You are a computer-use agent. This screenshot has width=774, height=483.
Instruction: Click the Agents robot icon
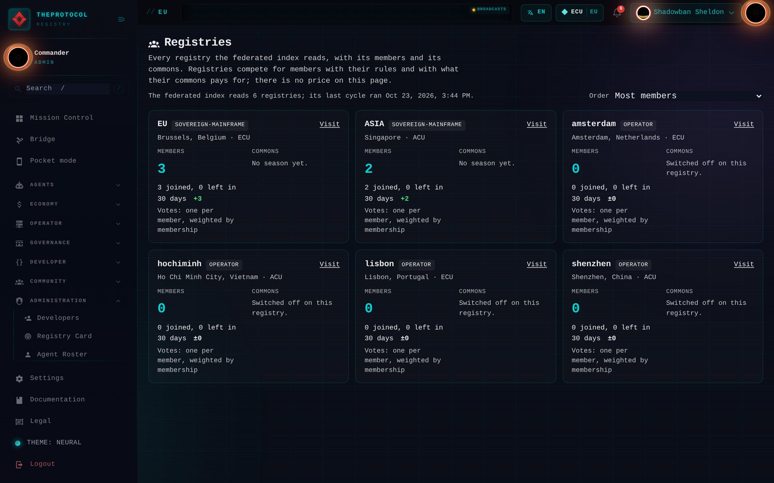pos(19,185)
